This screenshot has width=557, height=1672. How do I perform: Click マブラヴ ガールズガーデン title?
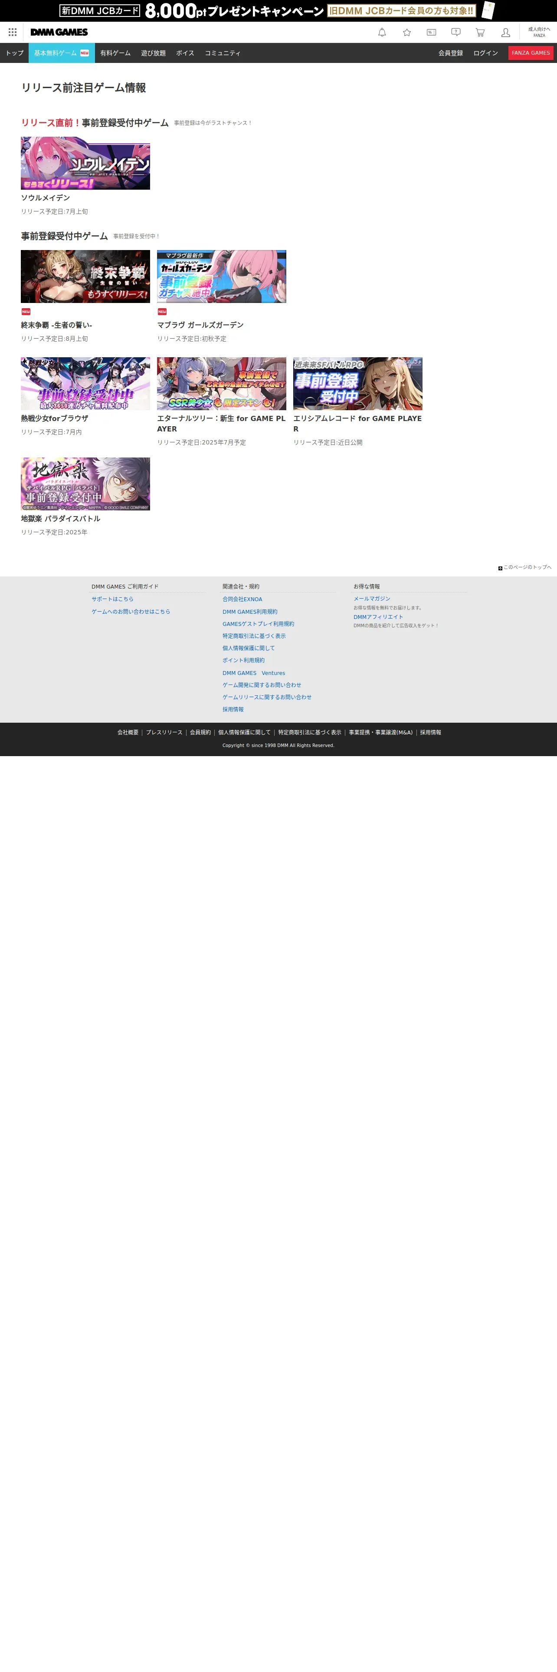[200, 325]
